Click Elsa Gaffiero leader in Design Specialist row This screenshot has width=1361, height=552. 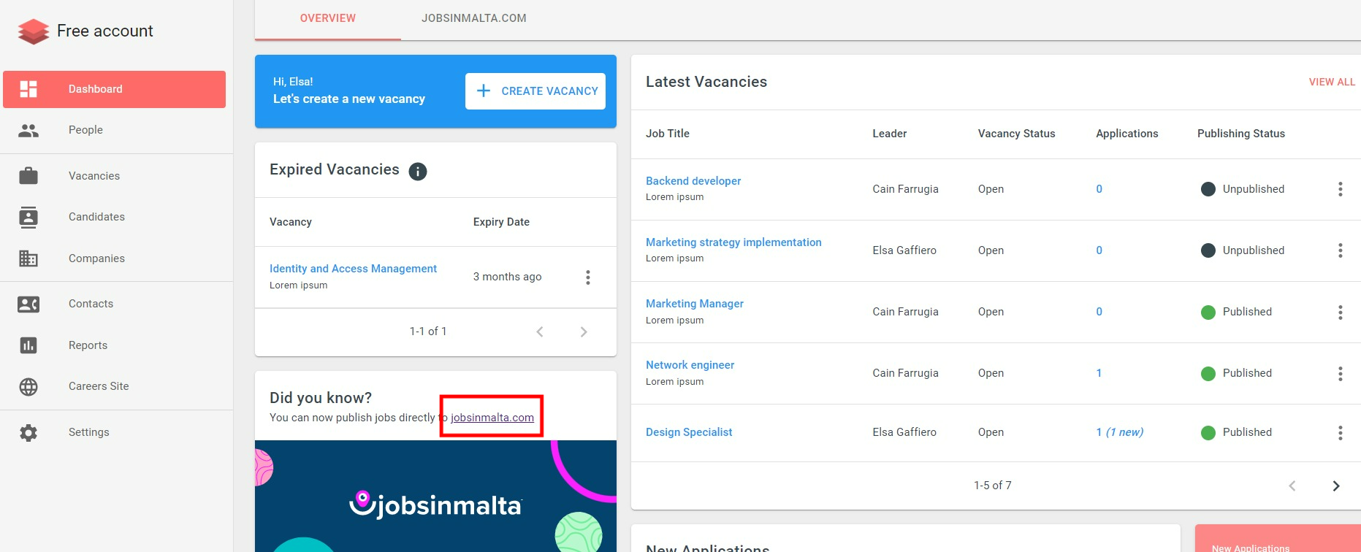[x=904, y=432]
